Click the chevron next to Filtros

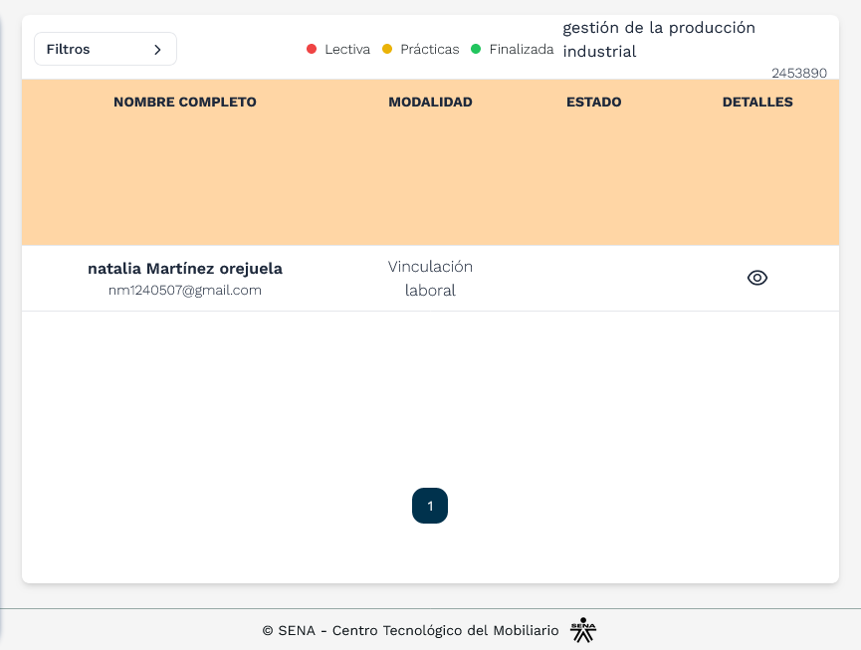pyautogui.click(x=156, y=48)
